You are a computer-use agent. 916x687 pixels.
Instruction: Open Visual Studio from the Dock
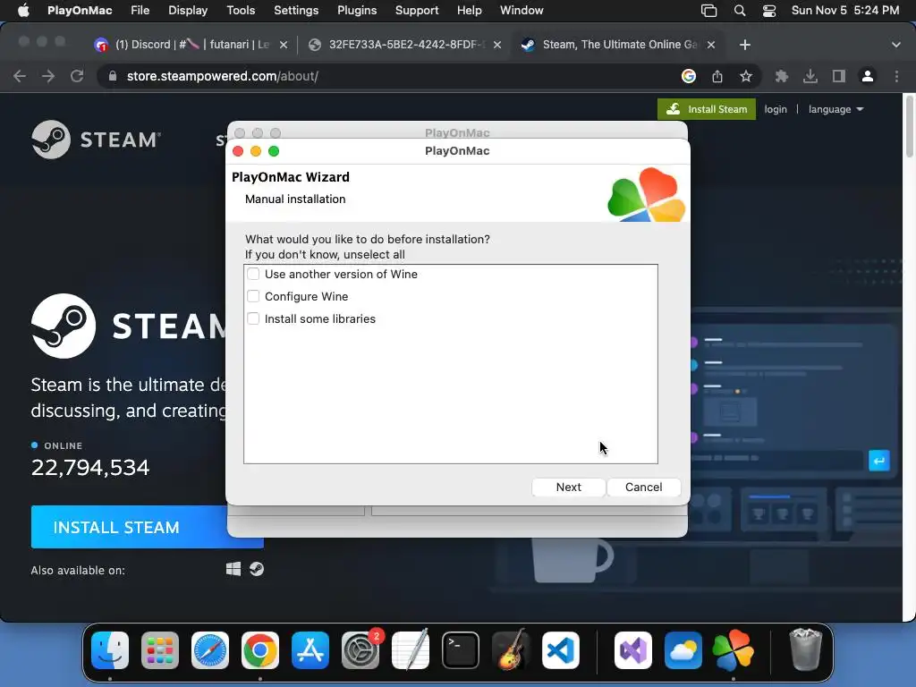(633, 650)
